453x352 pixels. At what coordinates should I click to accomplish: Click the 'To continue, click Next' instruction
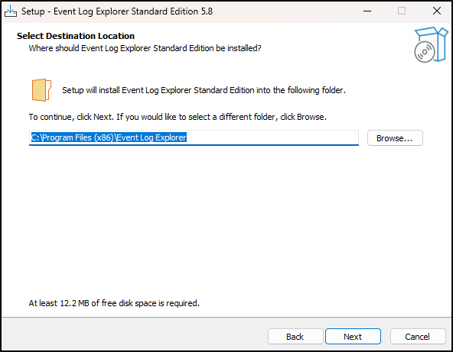tap(178, 117)
